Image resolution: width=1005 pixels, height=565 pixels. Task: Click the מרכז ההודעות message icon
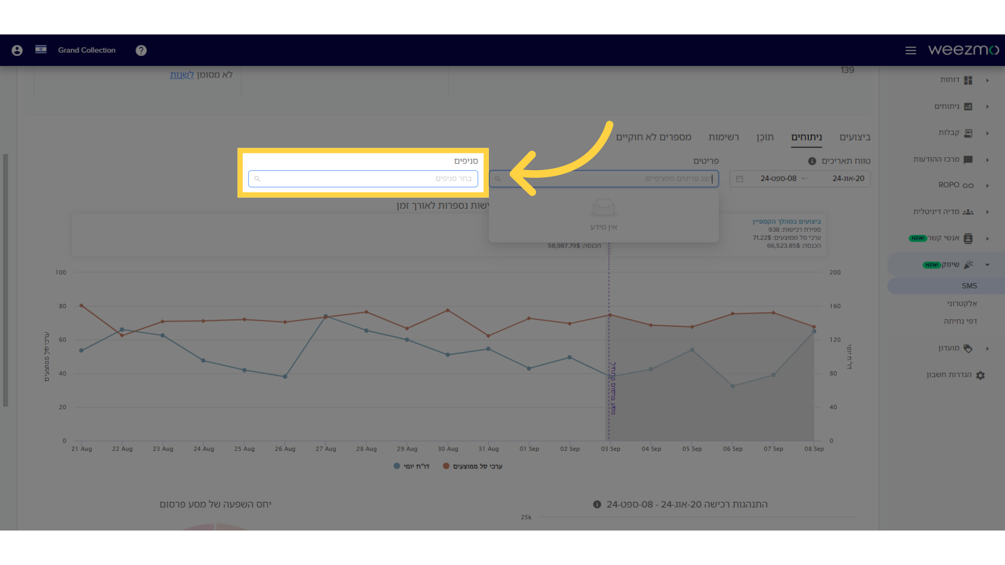tap(968, 160)
